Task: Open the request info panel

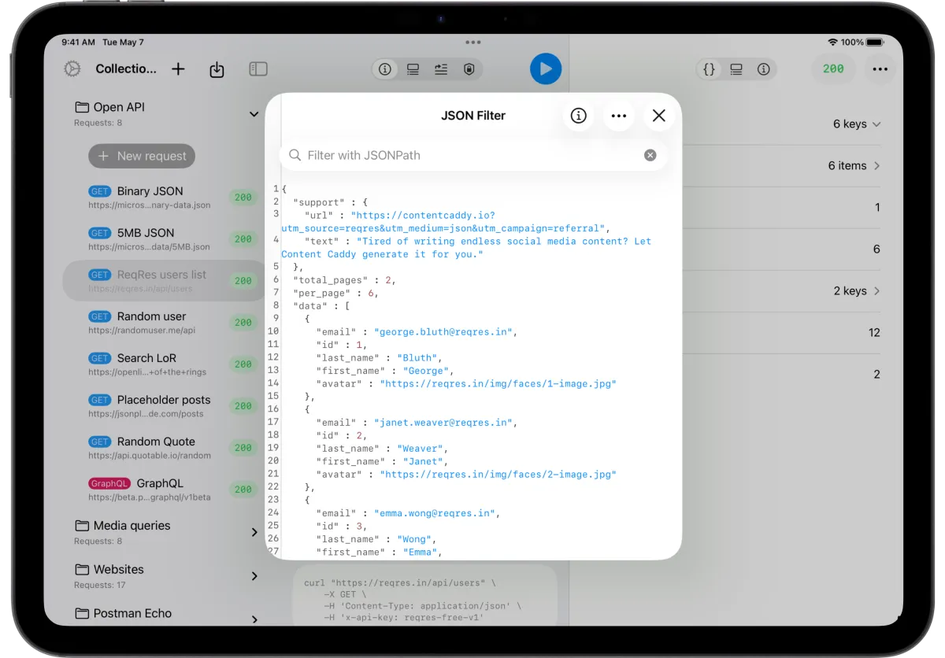Action: pos(384,69)
